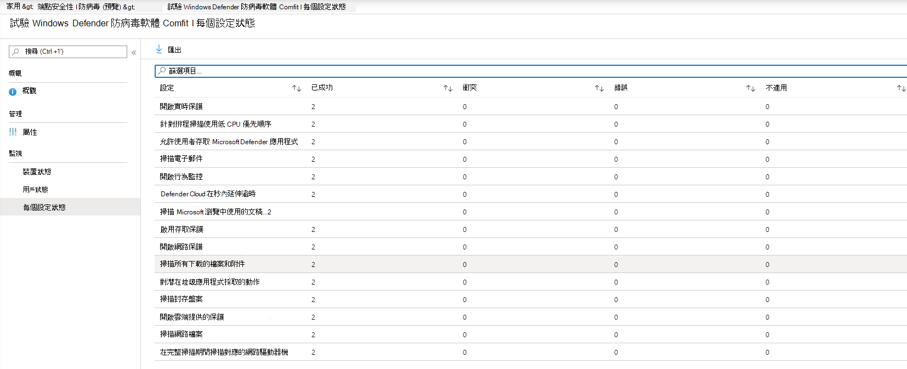Click the magnifier icon in the sidebar search box
The image size is (907, 369).
pyautogui.click(x=15, y=52)
